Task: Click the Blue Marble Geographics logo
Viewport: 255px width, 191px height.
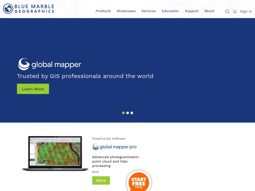Action: point(28,9)
